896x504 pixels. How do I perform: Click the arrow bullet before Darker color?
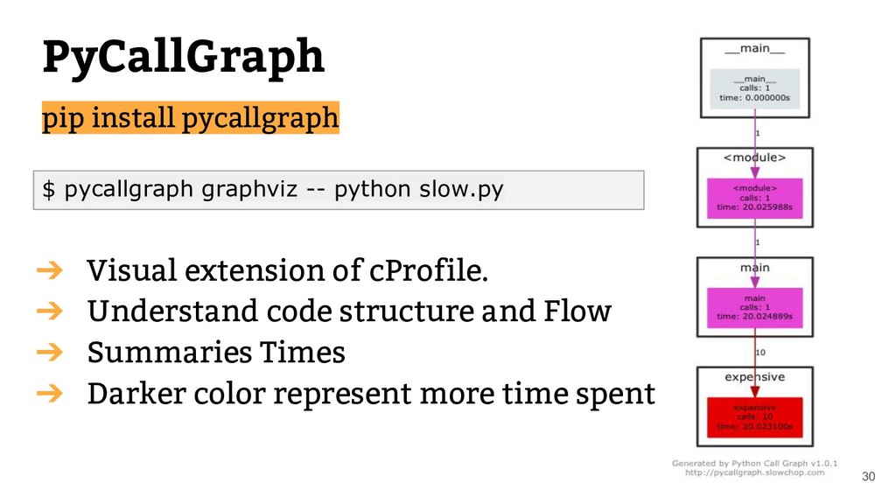tap(50, 393)
